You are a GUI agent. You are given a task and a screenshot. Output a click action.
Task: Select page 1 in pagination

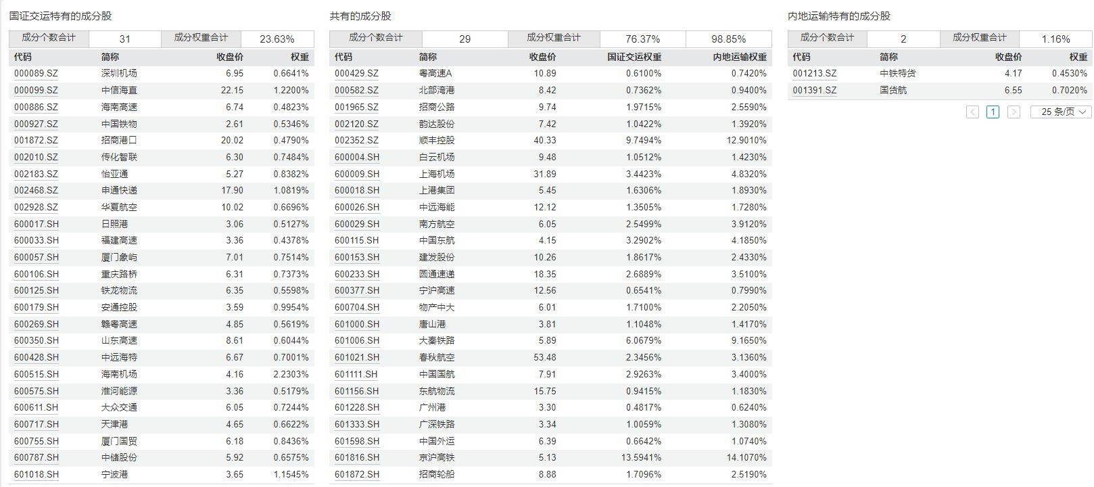pos(993,112)
